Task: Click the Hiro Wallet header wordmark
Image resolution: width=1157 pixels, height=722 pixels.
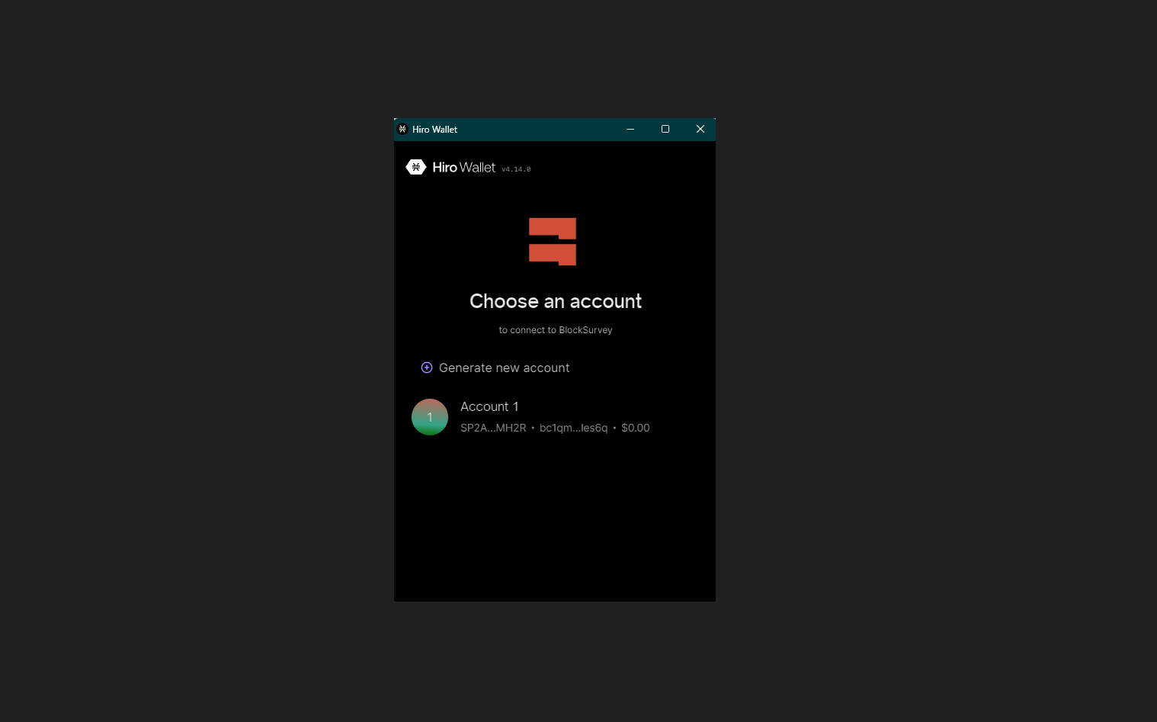Action: click(463, 167)
